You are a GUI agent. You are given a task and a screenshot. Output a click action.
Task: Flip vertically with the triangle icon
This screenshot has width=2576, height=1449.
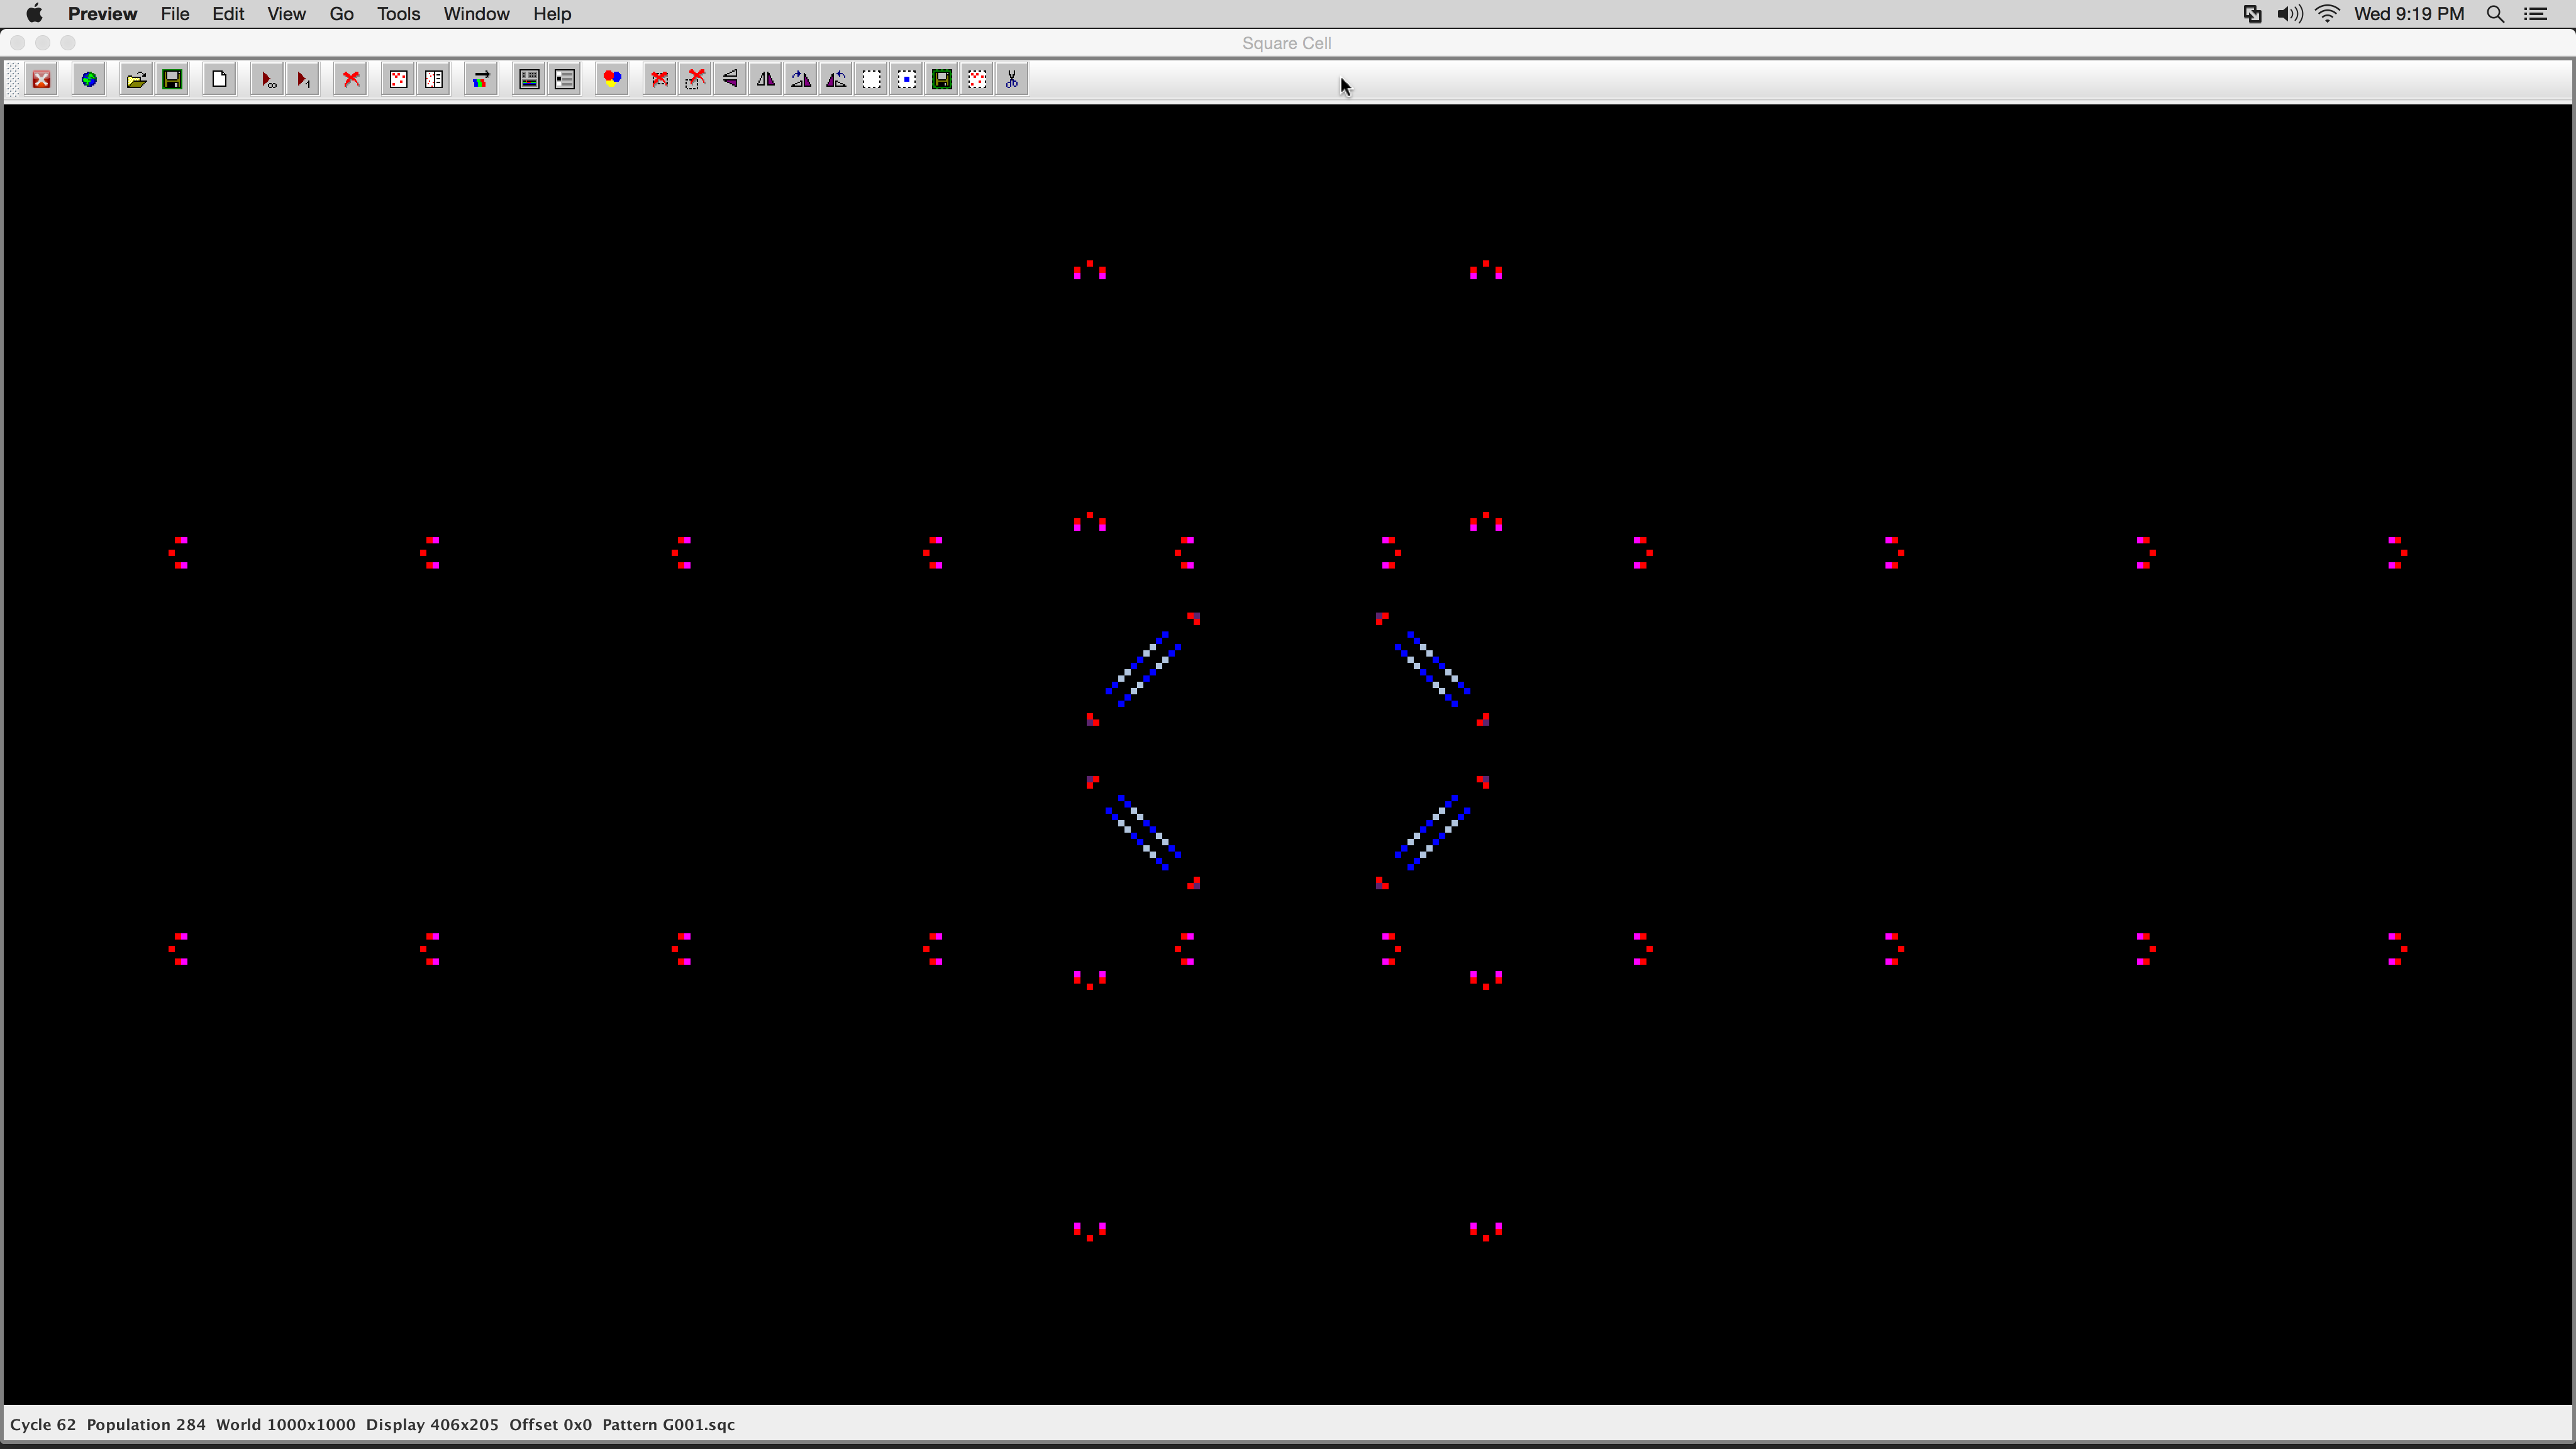pos(731,80)
